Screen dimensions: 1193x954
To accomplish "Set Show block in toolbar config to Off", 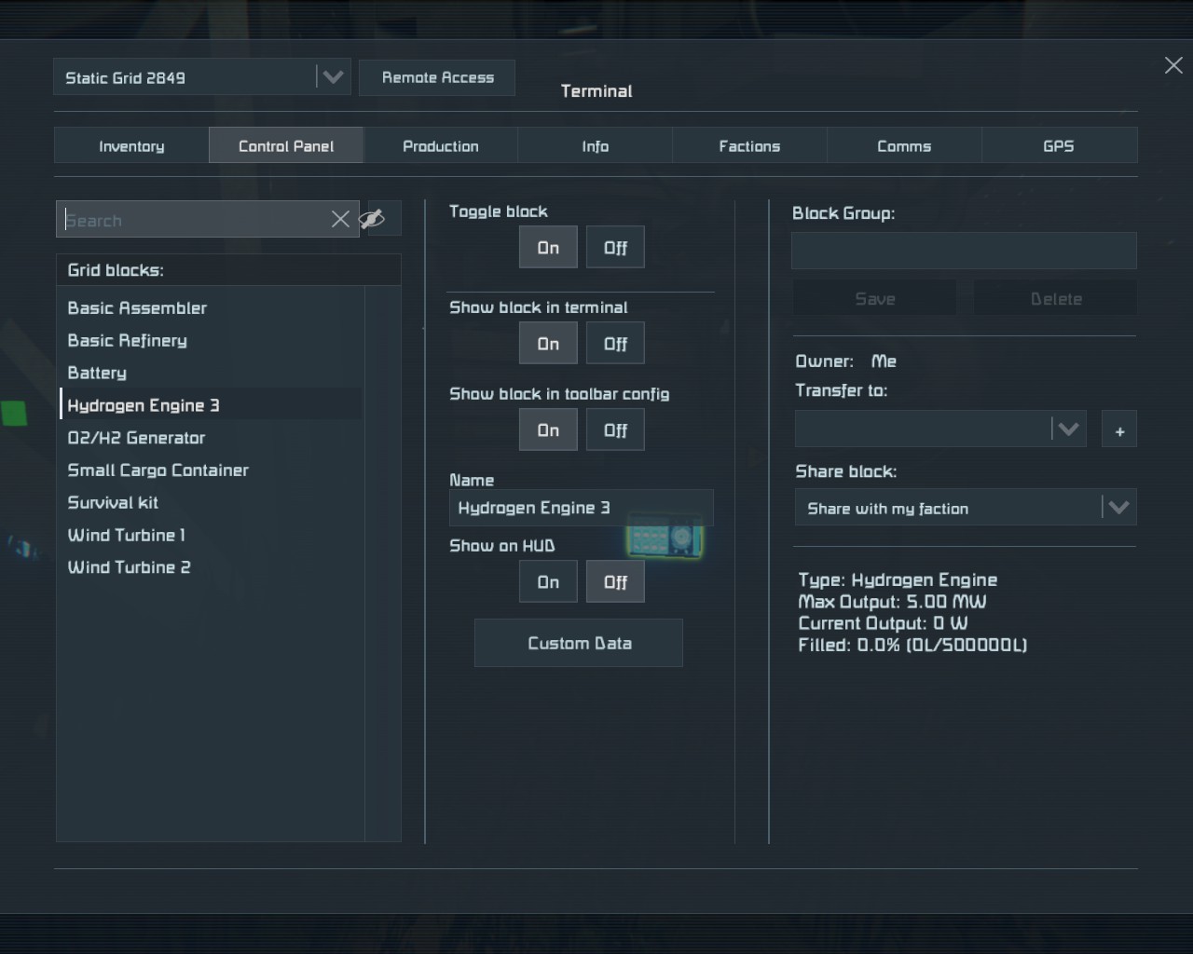I will [615, 430].
